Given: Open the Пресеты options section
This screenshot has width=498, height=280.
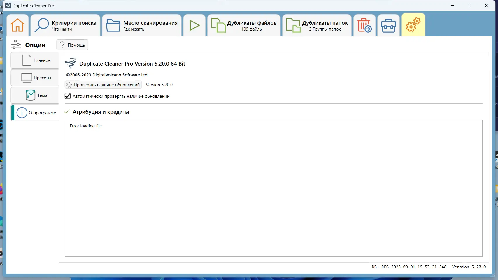Looking at the screenshot, I should click(x=35, y=78).
